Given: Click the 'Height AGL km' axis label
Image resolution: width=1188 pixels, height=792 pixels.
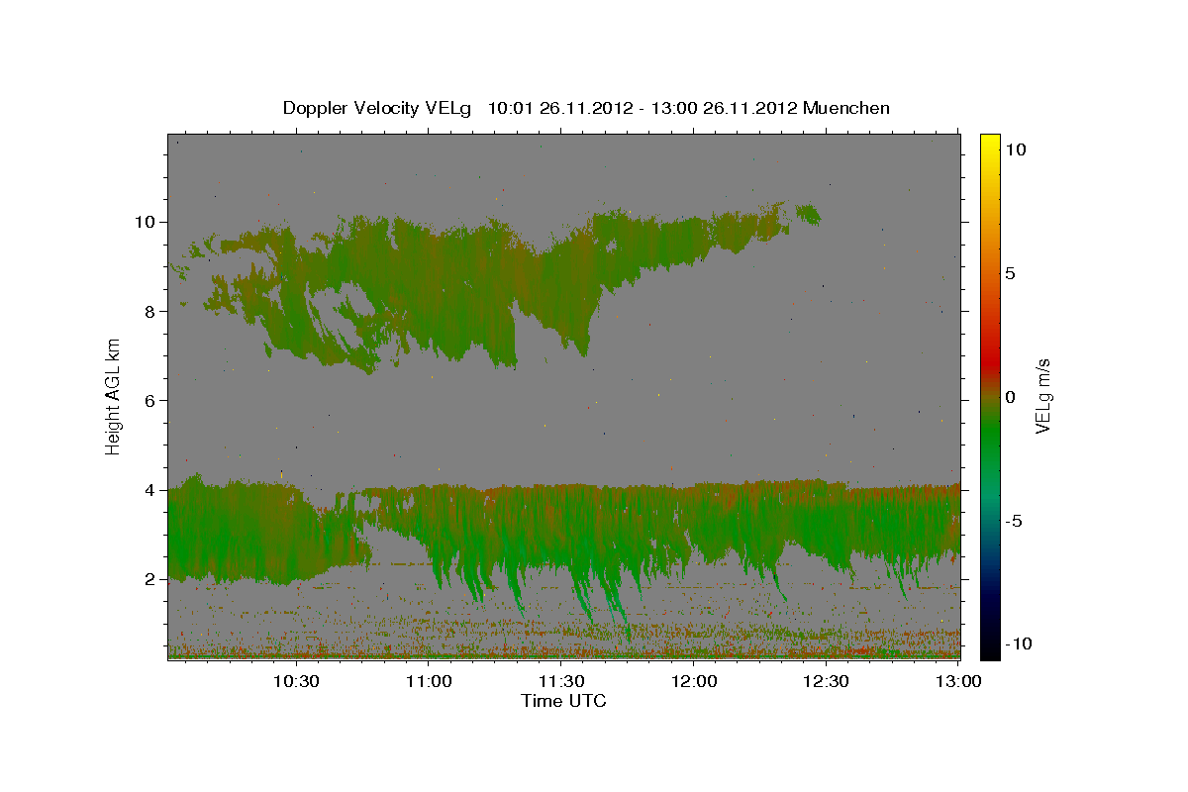Looking at the screenshot, I should click(x=114, y=395).
